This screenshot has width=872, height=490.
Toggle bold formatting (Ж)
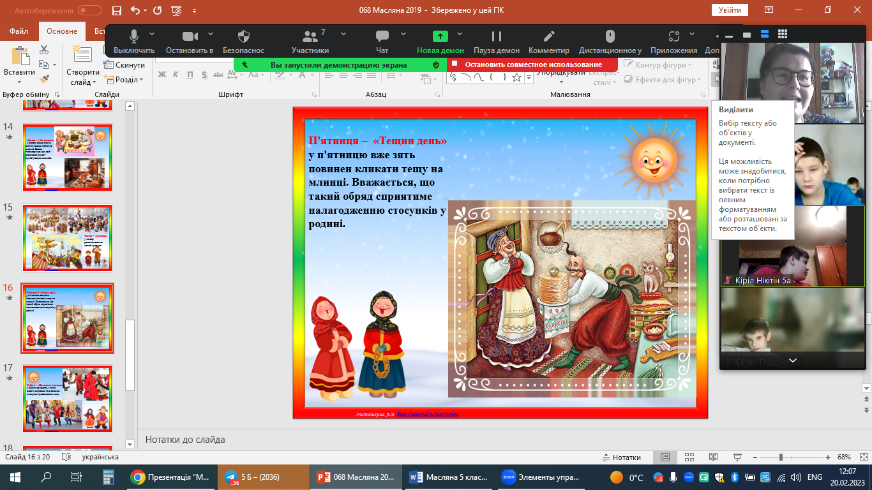tap(162, 75)
